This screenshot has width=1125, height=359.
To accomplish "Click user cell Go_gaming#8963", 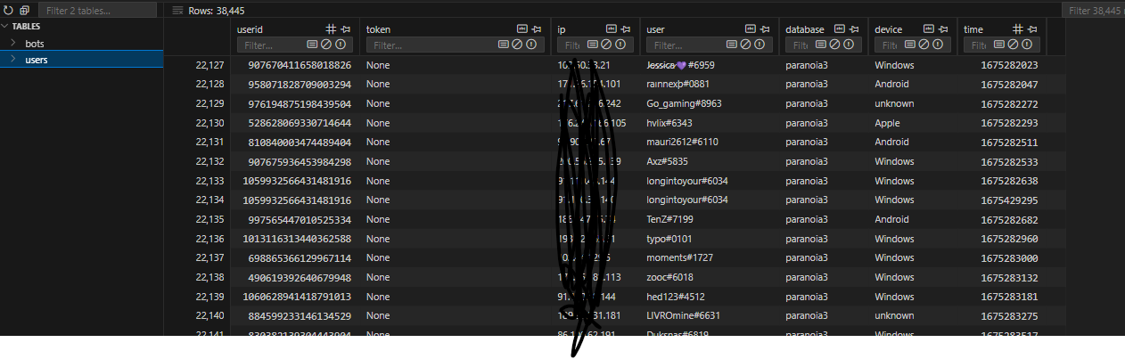I will (x=684, y=103).
